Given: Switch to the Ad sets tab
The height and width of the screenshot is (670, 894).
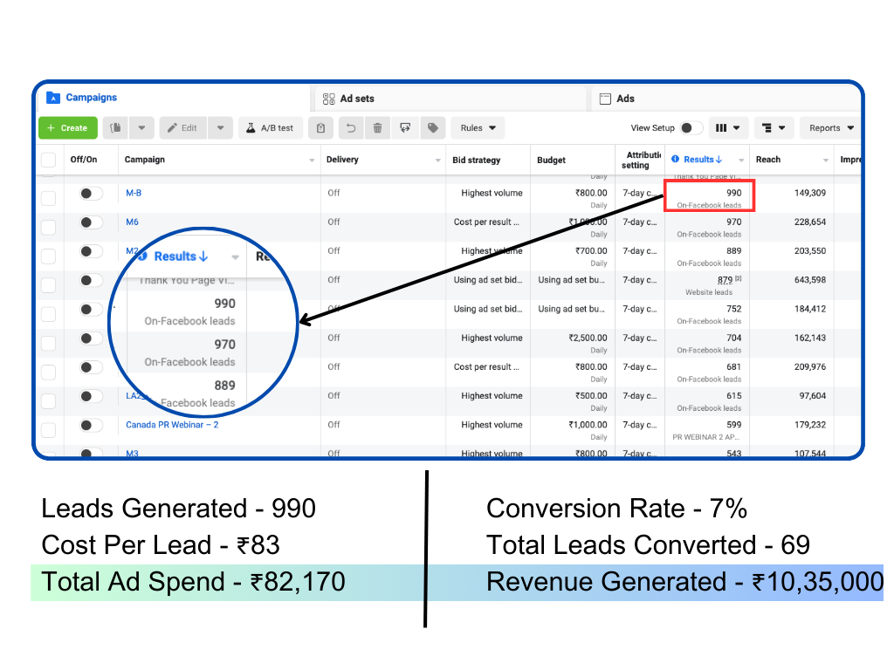Looking at the screenshot, I should coord(357,99).
